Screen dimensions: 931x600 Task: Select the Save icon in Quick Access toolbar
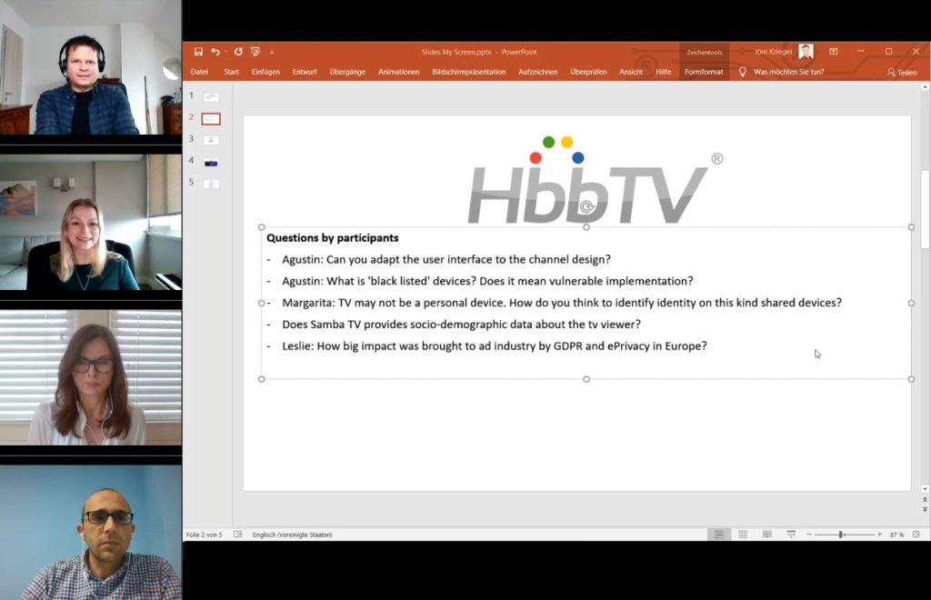point(198,52)
